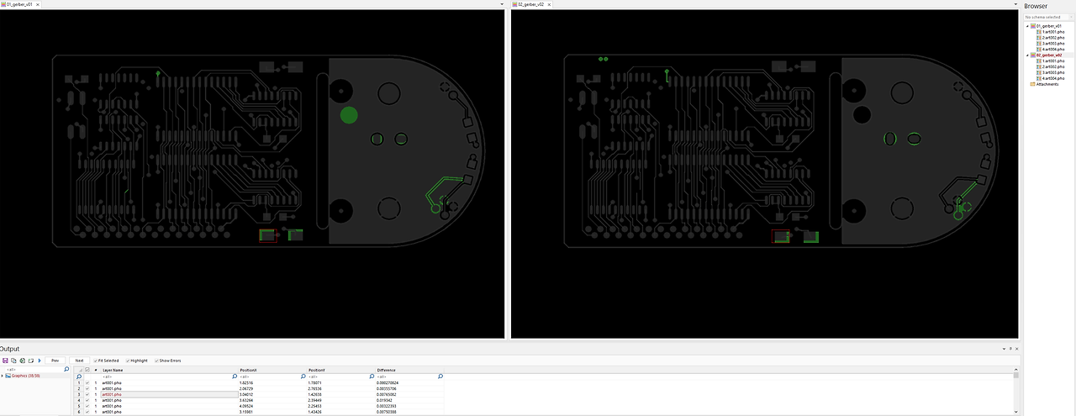This screenshot has width=1076, height=416.
Task: Sort by the PositionY column header
Action: pyautogui.click(x=340, y=370)
